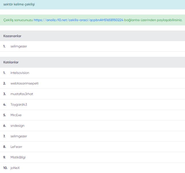
Task: Select participant 'webtasarimsepeti'
Action: coord(25,83)
